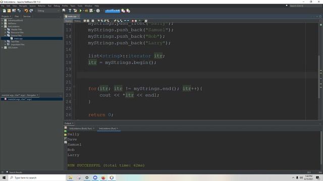Open the Debug menu
Image resolution: width=323 pixels, height=181 pixels.
pos(57,6)
